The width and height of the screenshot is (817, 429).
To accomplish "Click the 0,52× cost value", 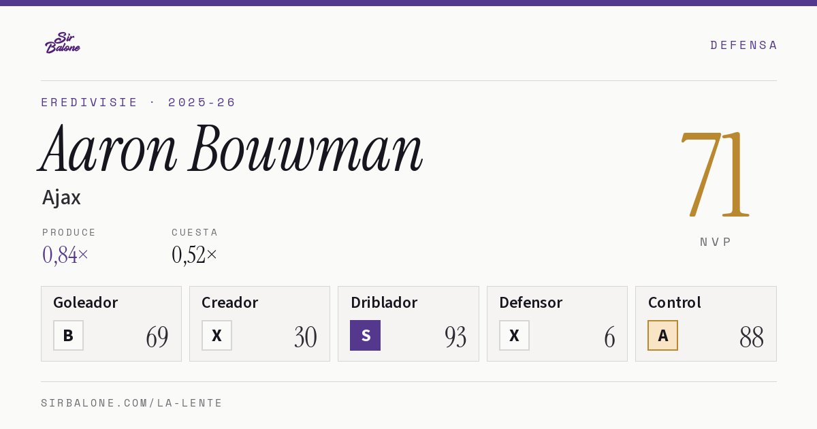I will pyautogui.click(x=195, y=255).
